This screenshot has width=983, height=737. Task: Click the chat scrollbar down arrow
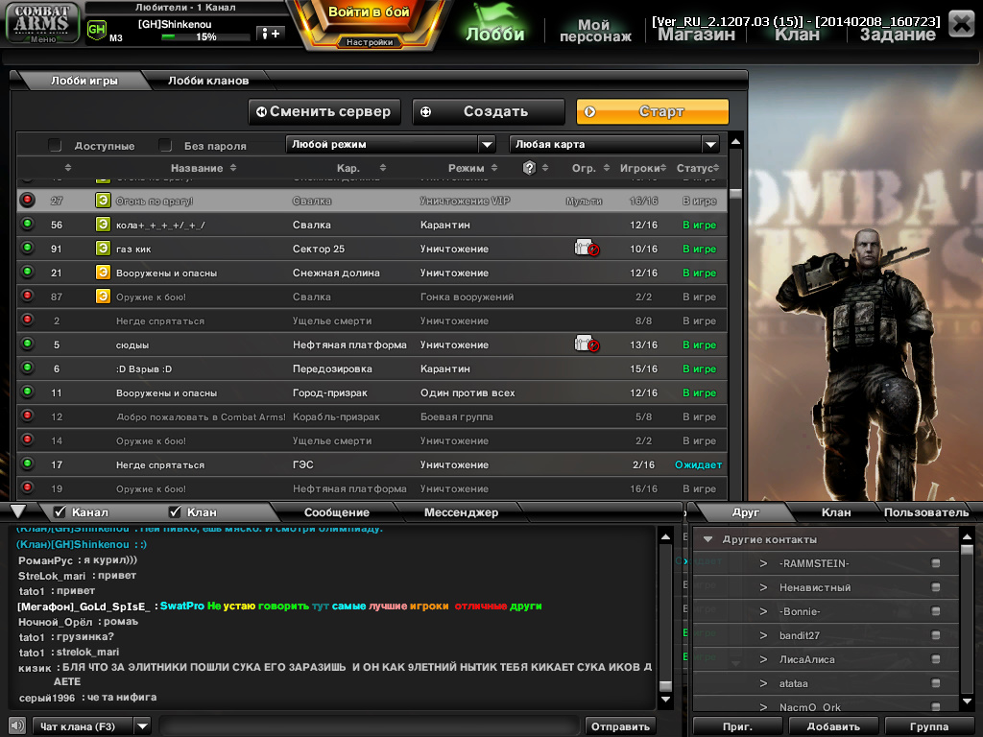click(x=665, y=700)
